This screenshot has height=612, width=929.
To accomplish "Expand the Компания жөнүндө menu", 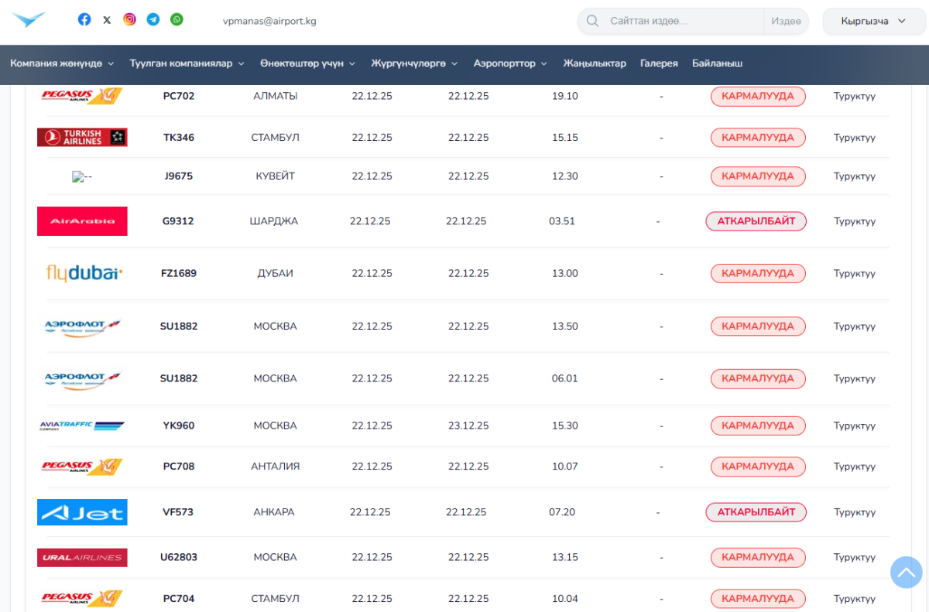I will click(62, 63).
